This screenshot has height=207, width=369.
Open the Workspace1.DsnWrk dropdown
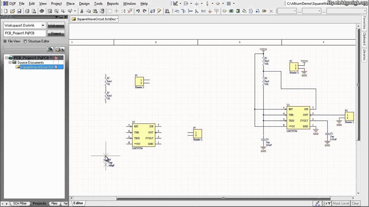pyautogui.click(x=43, y=25)
